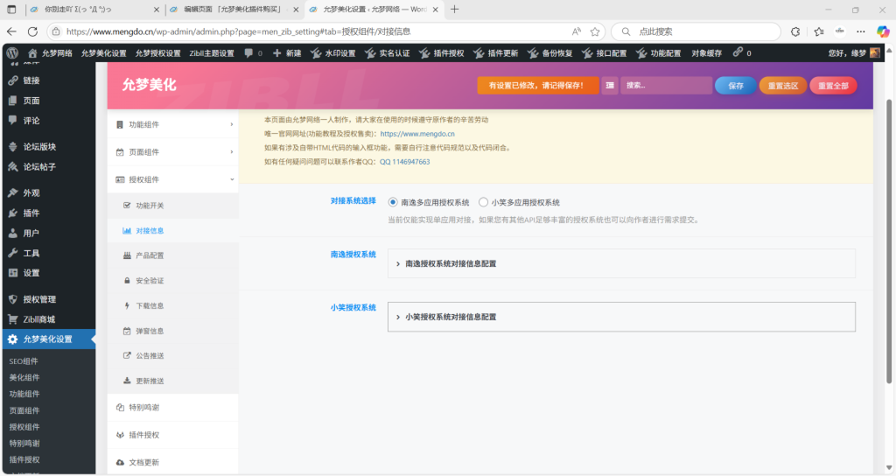The width and height of the screenshot is (896, 476).
Task: Open 插件更新 in admin bar
Action: click(495, 53)
